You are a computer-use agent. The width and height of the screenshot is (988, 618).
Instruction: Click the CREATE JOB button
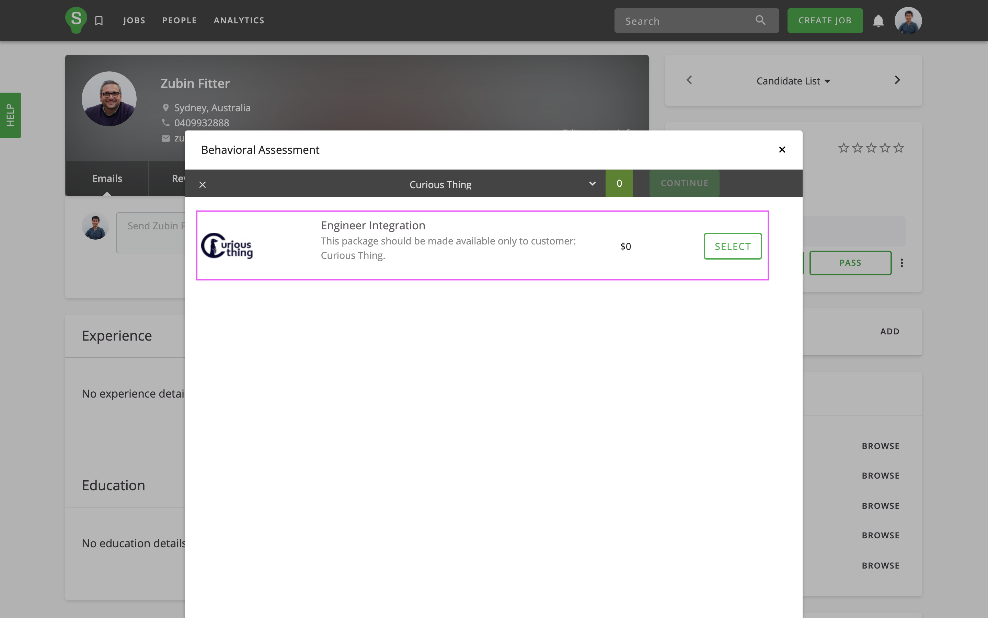[825, 21]
